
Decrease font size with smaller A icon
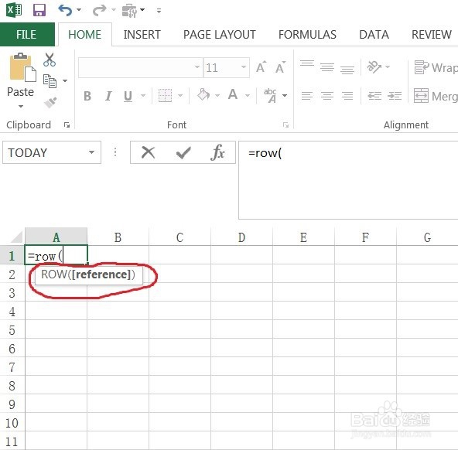pyautogui.click(x=280, y=67)
